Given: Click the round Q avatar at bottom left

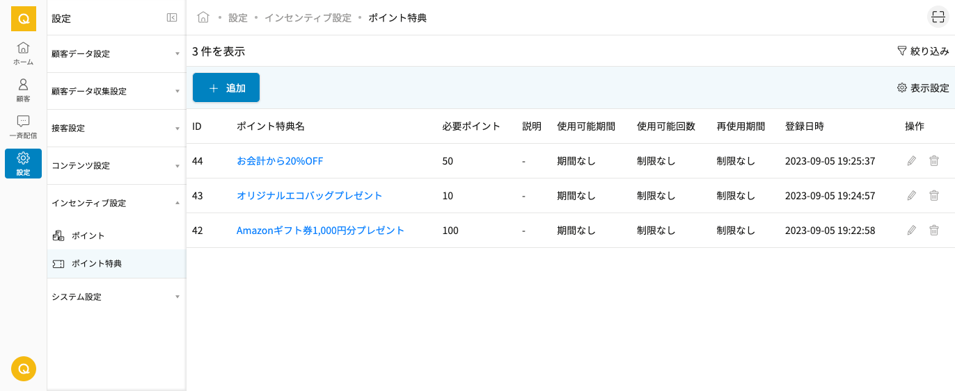Looking at the screenshot, I should pos(24,368).
